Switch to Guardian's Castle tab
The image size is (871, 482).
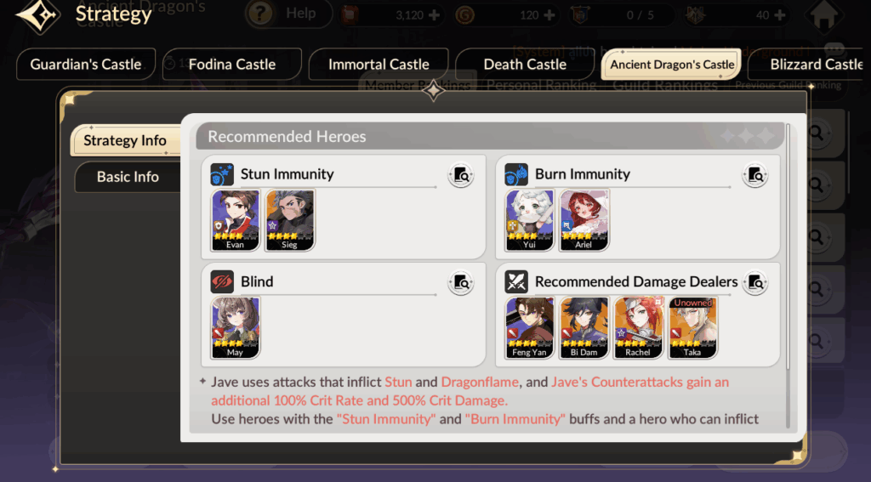(86, 65)
